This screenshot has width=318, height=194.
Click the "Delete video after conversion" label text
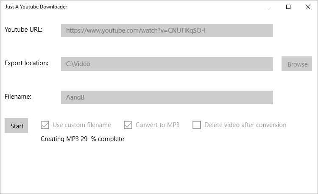tap(245, 125)
